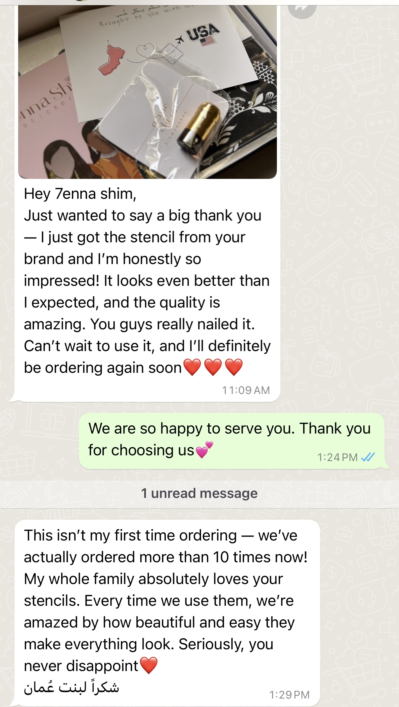Tap the blue double-check read receipt
The height and width of the screenshot is (707, 399).
click(x=368, y=457)
